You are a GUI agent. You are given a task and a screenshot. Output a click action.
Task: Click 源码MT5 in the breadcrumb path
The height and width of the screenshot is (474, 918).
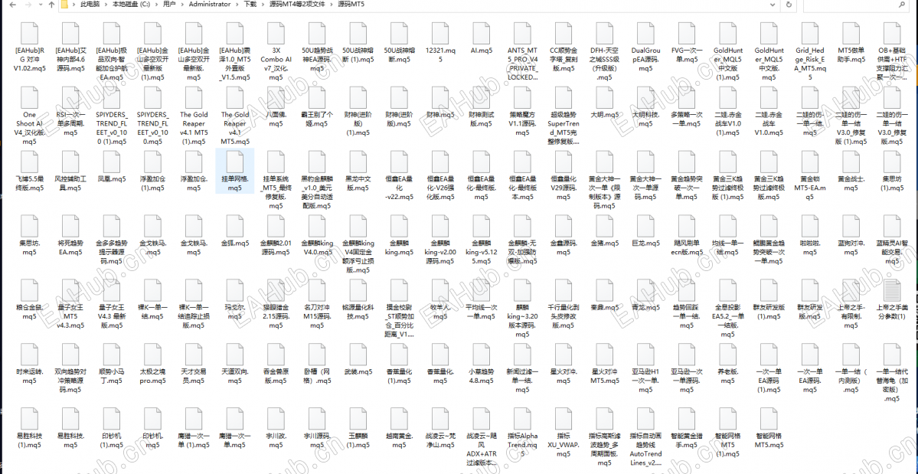pyautogui.click(x=351, y=5)
